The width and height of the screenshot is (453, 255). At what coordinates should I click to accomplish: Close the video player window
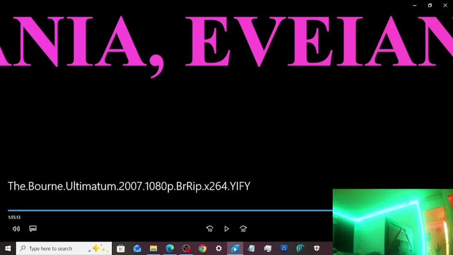pos(445,5)
